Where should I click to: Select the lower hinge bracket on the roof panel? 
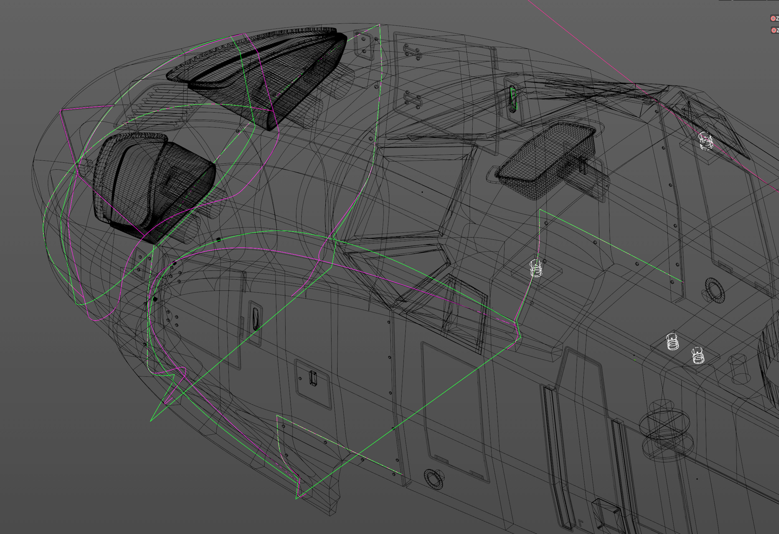tap(413, 100)
